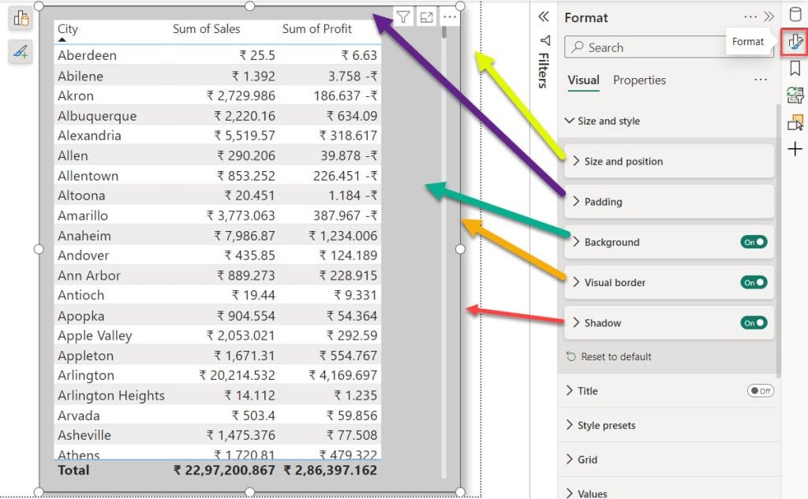Select the Aberdeen city cell
The height and width of the screenshot is (499, 808).
point(87,55)
